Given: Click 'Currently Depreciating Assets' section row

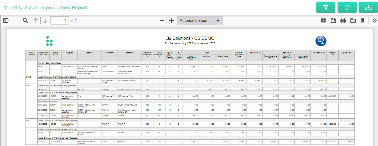Looking at the screenshot, I should click(196, 63).
